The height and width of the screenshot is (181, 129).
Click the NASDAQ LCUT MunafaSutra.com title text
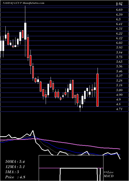23,3
